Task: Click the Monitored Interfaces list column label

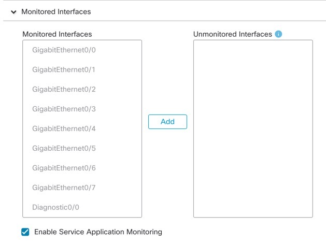Action: coord(57,34)
